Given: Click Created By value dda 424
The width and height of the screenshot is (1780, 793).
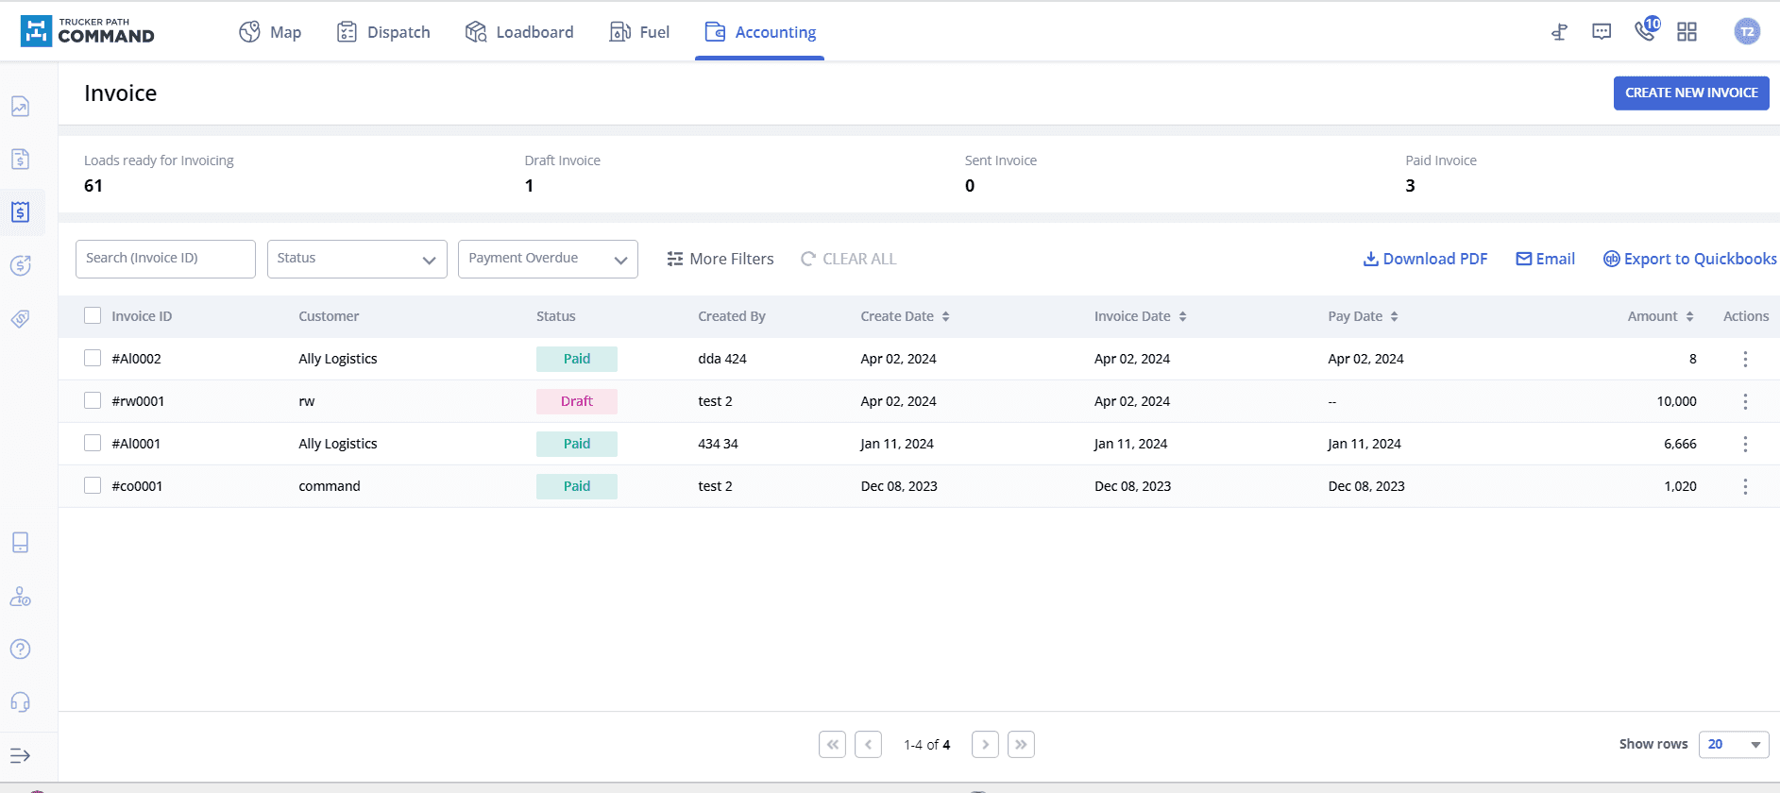Looking at the screenshot, I should (x=722, y=359).
